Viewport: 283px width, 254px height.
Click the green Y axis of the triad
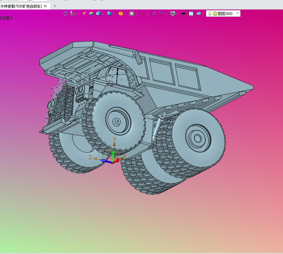tap(113, 155)
